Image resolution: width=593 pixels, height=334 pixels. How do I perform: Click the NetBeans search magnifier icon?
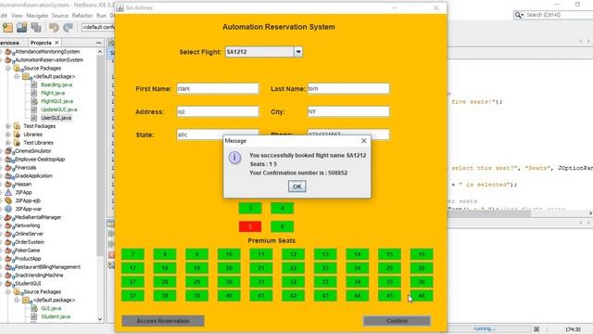pyautogui.click(x=518, y=15)
